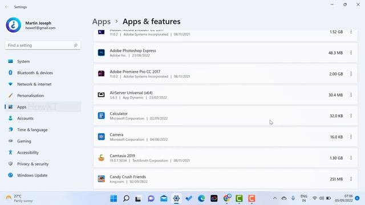Open Bluetooth & devices settings
The image size is (365, 205).
(x=43, y=73)
